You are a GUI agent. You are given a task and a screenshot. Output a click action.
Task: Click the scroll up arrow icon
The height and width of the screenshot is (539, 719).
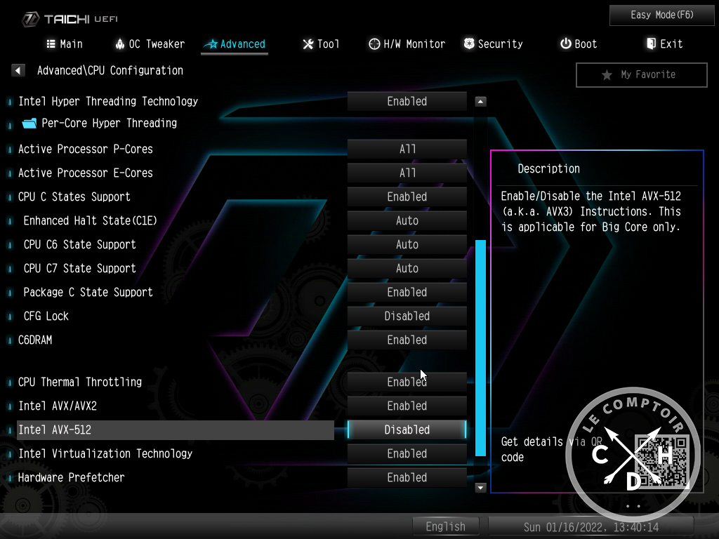coord(480,102)
